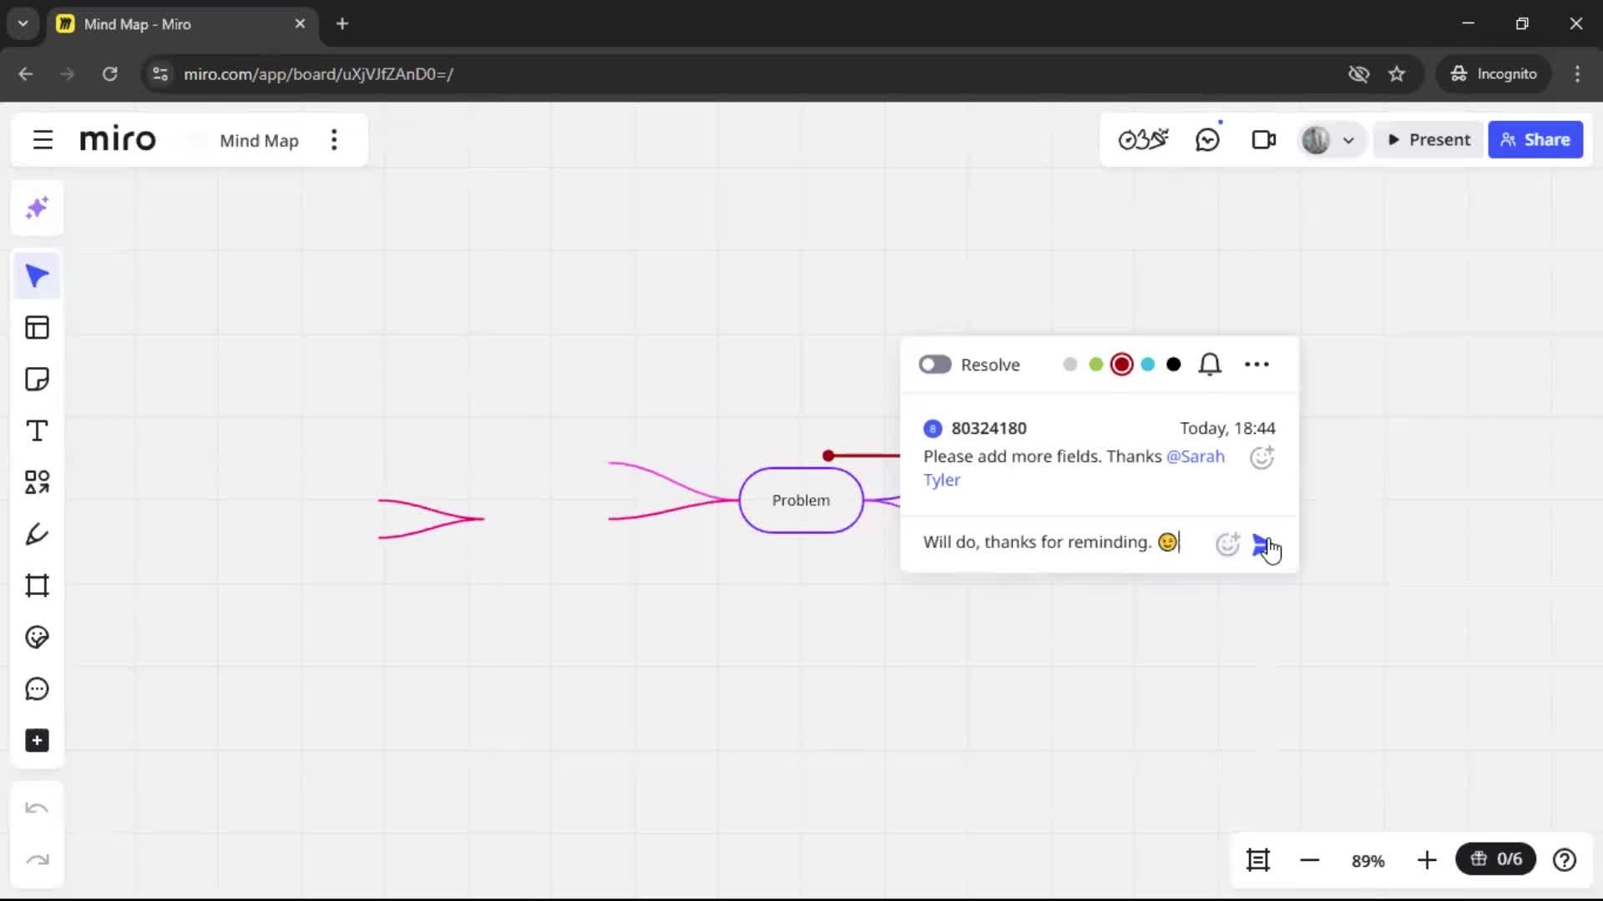Open stickers and emojis tool
Viewport: 1603px width, 901px height.
pos(37,637)
